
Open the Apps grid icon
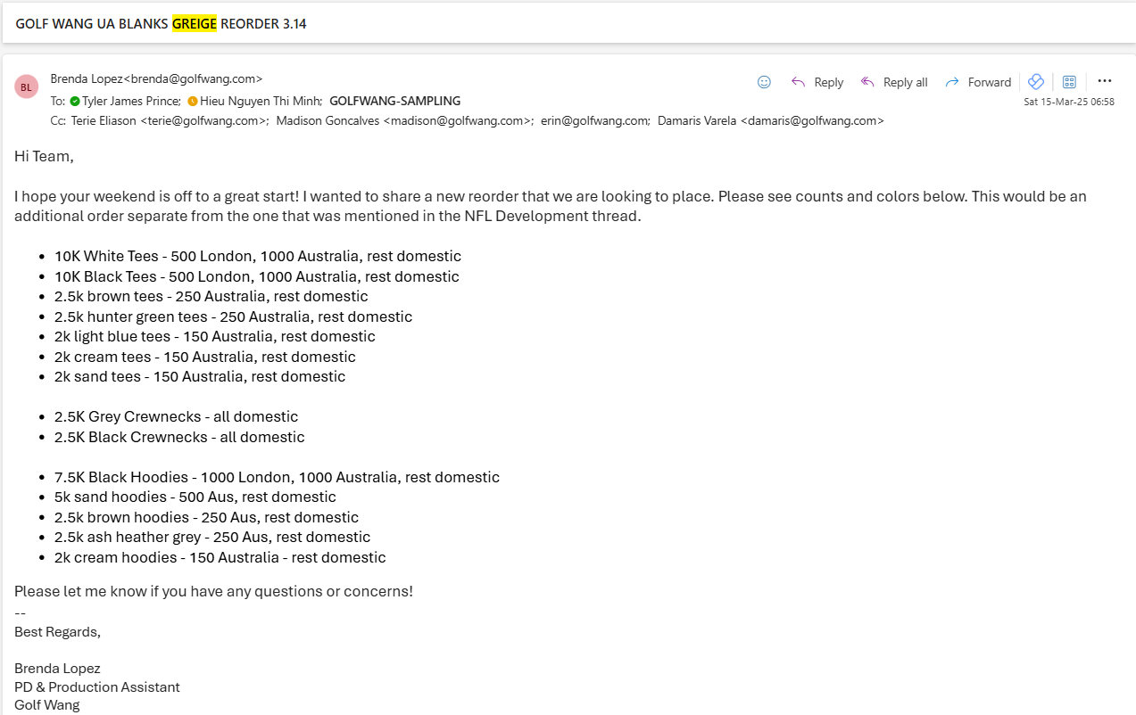(x=1069, y=82)
